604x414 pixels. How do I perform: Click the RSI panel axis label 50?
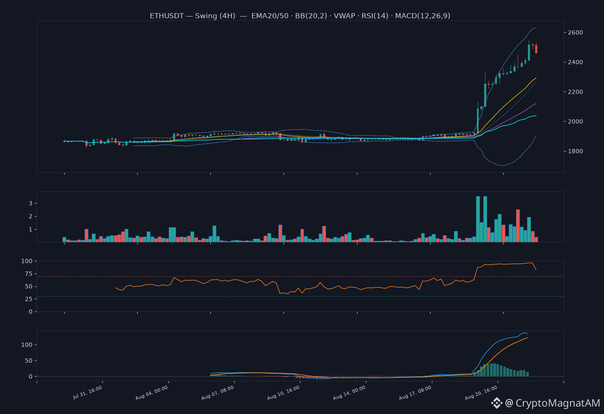pos(28,286)
